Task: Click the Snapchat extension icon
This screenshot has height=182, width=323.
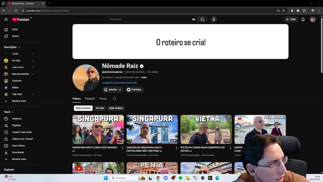Action: (292, 11)
